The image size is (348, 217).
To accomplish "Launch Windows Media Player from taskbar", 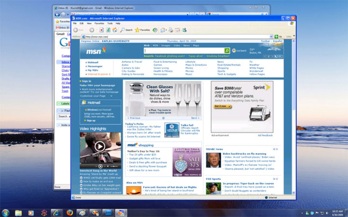I will (x=31, y=213).
